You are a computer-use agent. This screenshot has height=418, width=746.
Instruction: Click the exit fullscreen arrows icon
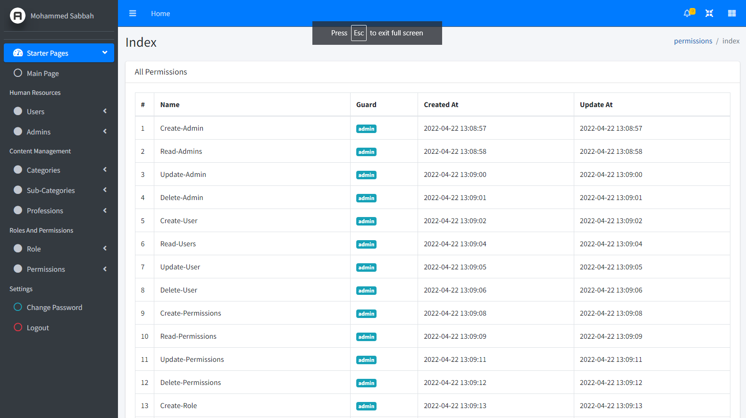pos(709,13)
